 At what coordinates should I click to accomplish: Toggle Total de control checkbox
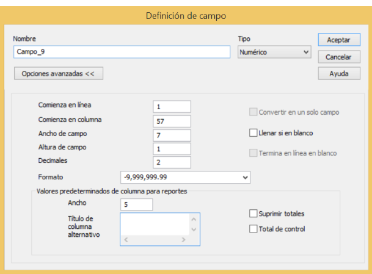[x=253, y=229]
